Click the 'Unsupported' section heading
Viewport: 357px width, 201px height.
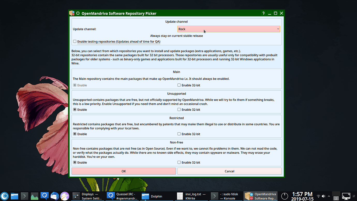tap(176, 94)
